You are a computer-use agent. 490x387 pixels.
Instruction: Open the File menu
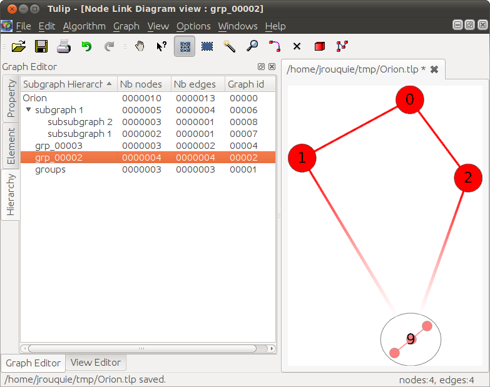click(23, 26)
